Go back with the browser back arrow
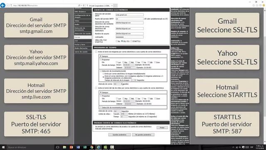 coord(3,5)
